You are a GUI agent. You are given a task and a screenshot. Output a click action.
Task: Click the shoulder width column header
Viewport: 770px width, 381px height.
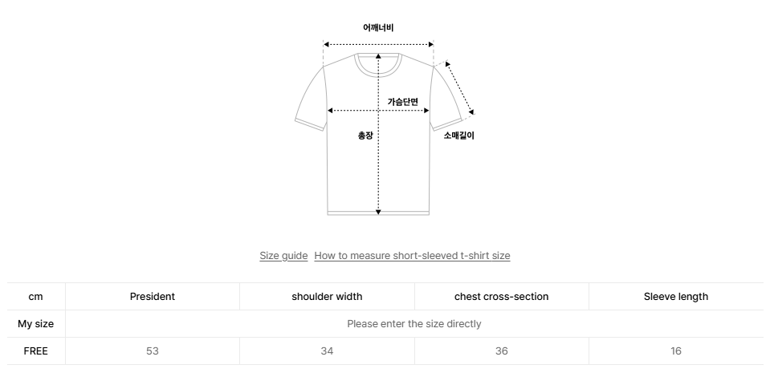coord(327,297)
